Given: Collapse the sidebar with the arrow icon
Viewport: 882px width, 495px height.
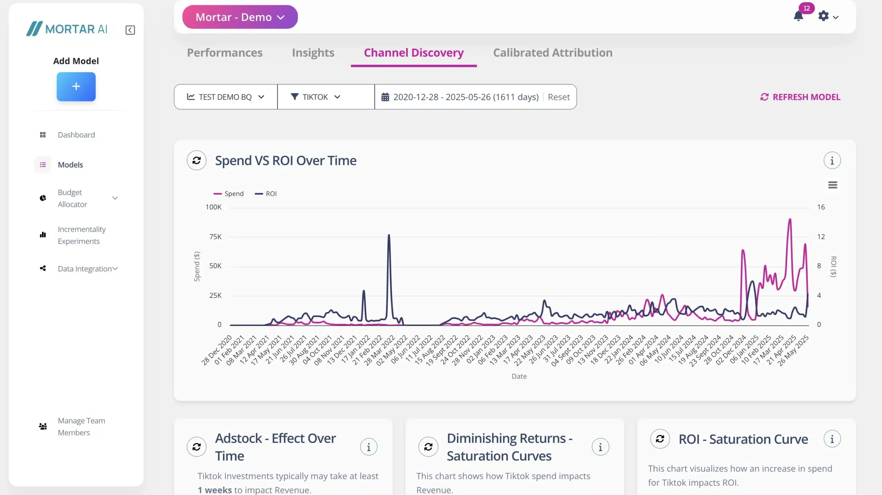Looking at the screenshot, I should 130,30.
